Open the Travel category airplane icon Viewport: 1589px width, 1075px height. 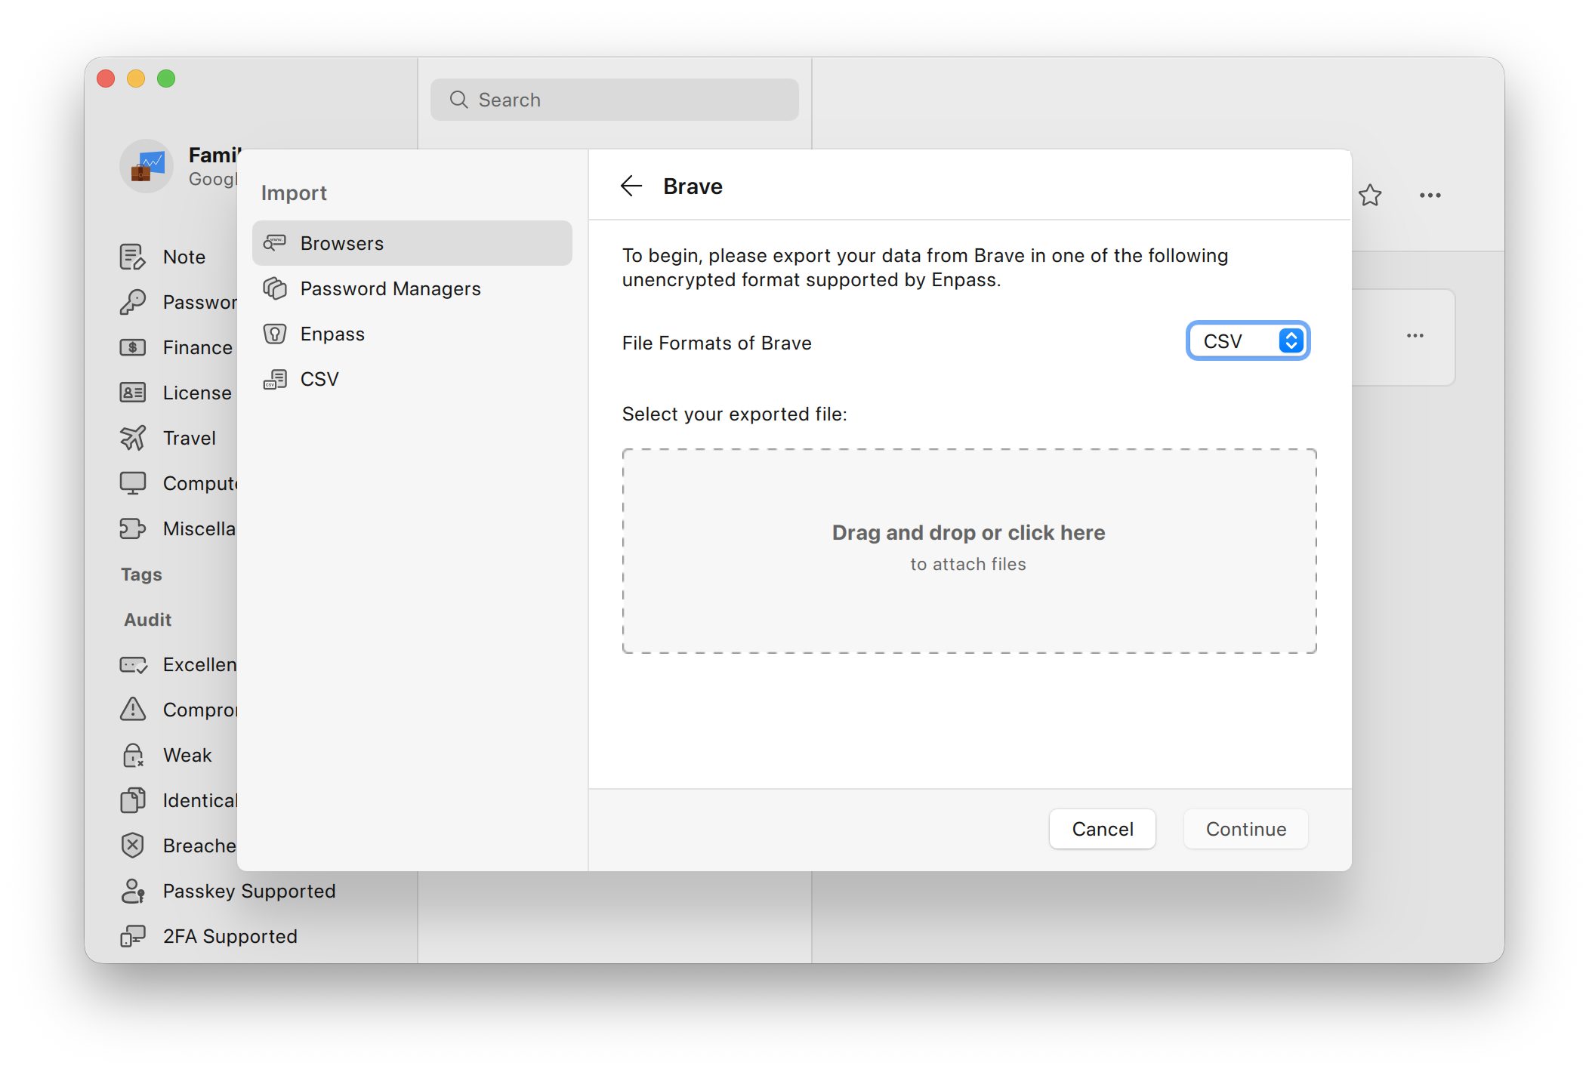coord(133,438)
